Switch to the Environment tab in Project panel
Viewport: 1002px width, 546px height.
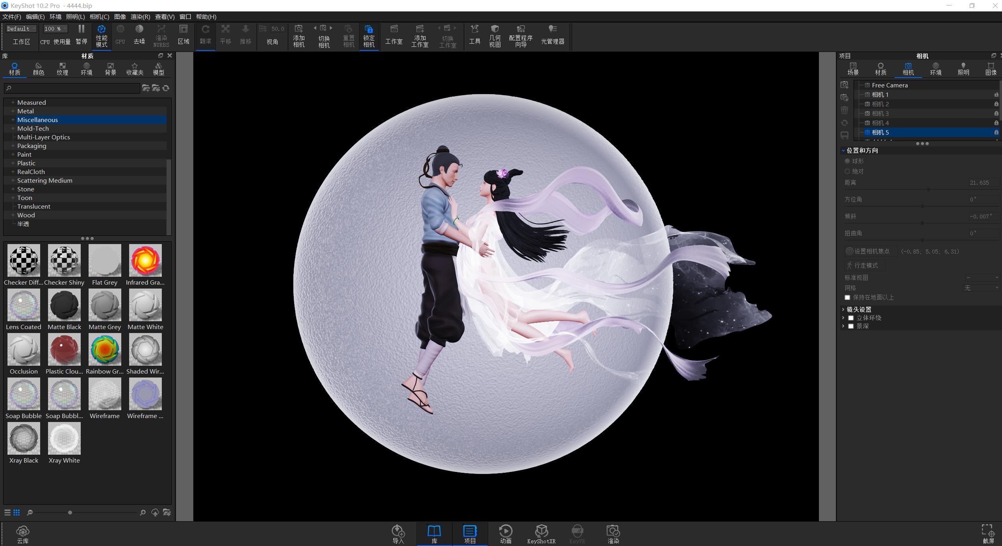tap(935, 69)
